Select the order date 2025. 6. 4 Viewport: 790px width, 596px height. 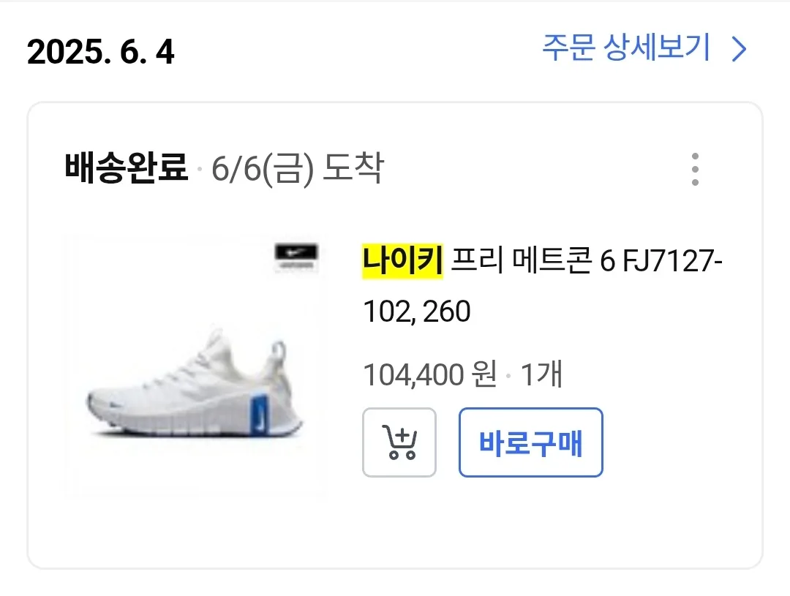pyautogui.click(x=101, y=51)
